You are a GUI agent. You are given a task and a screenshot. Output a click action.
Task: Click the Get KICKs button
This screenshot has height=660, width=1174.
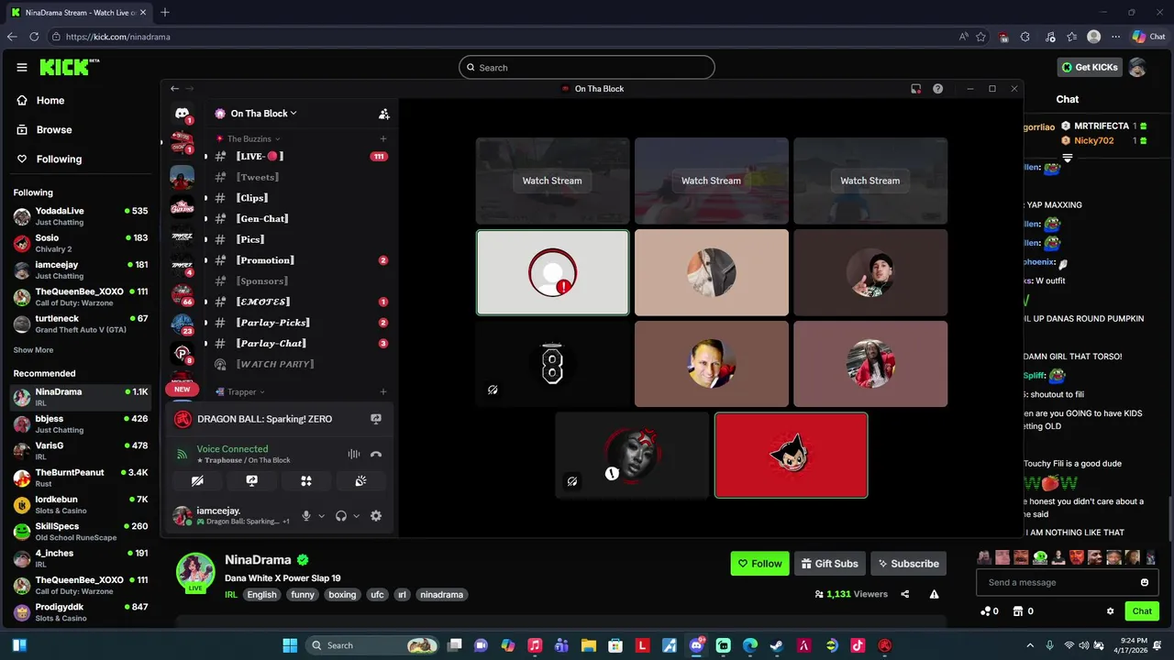point(1090,67)
